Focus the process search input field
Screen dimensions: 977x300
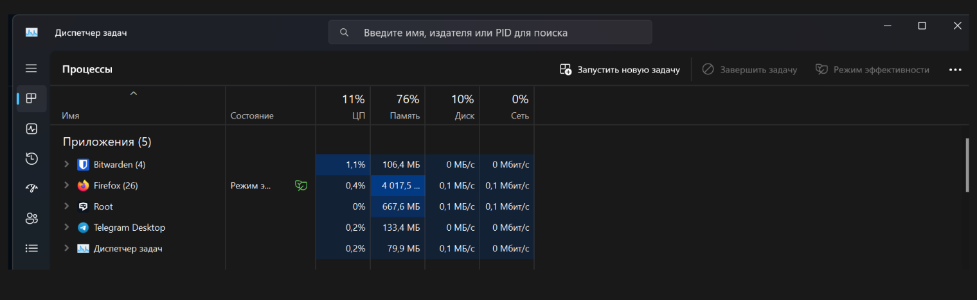pos(490,32)
